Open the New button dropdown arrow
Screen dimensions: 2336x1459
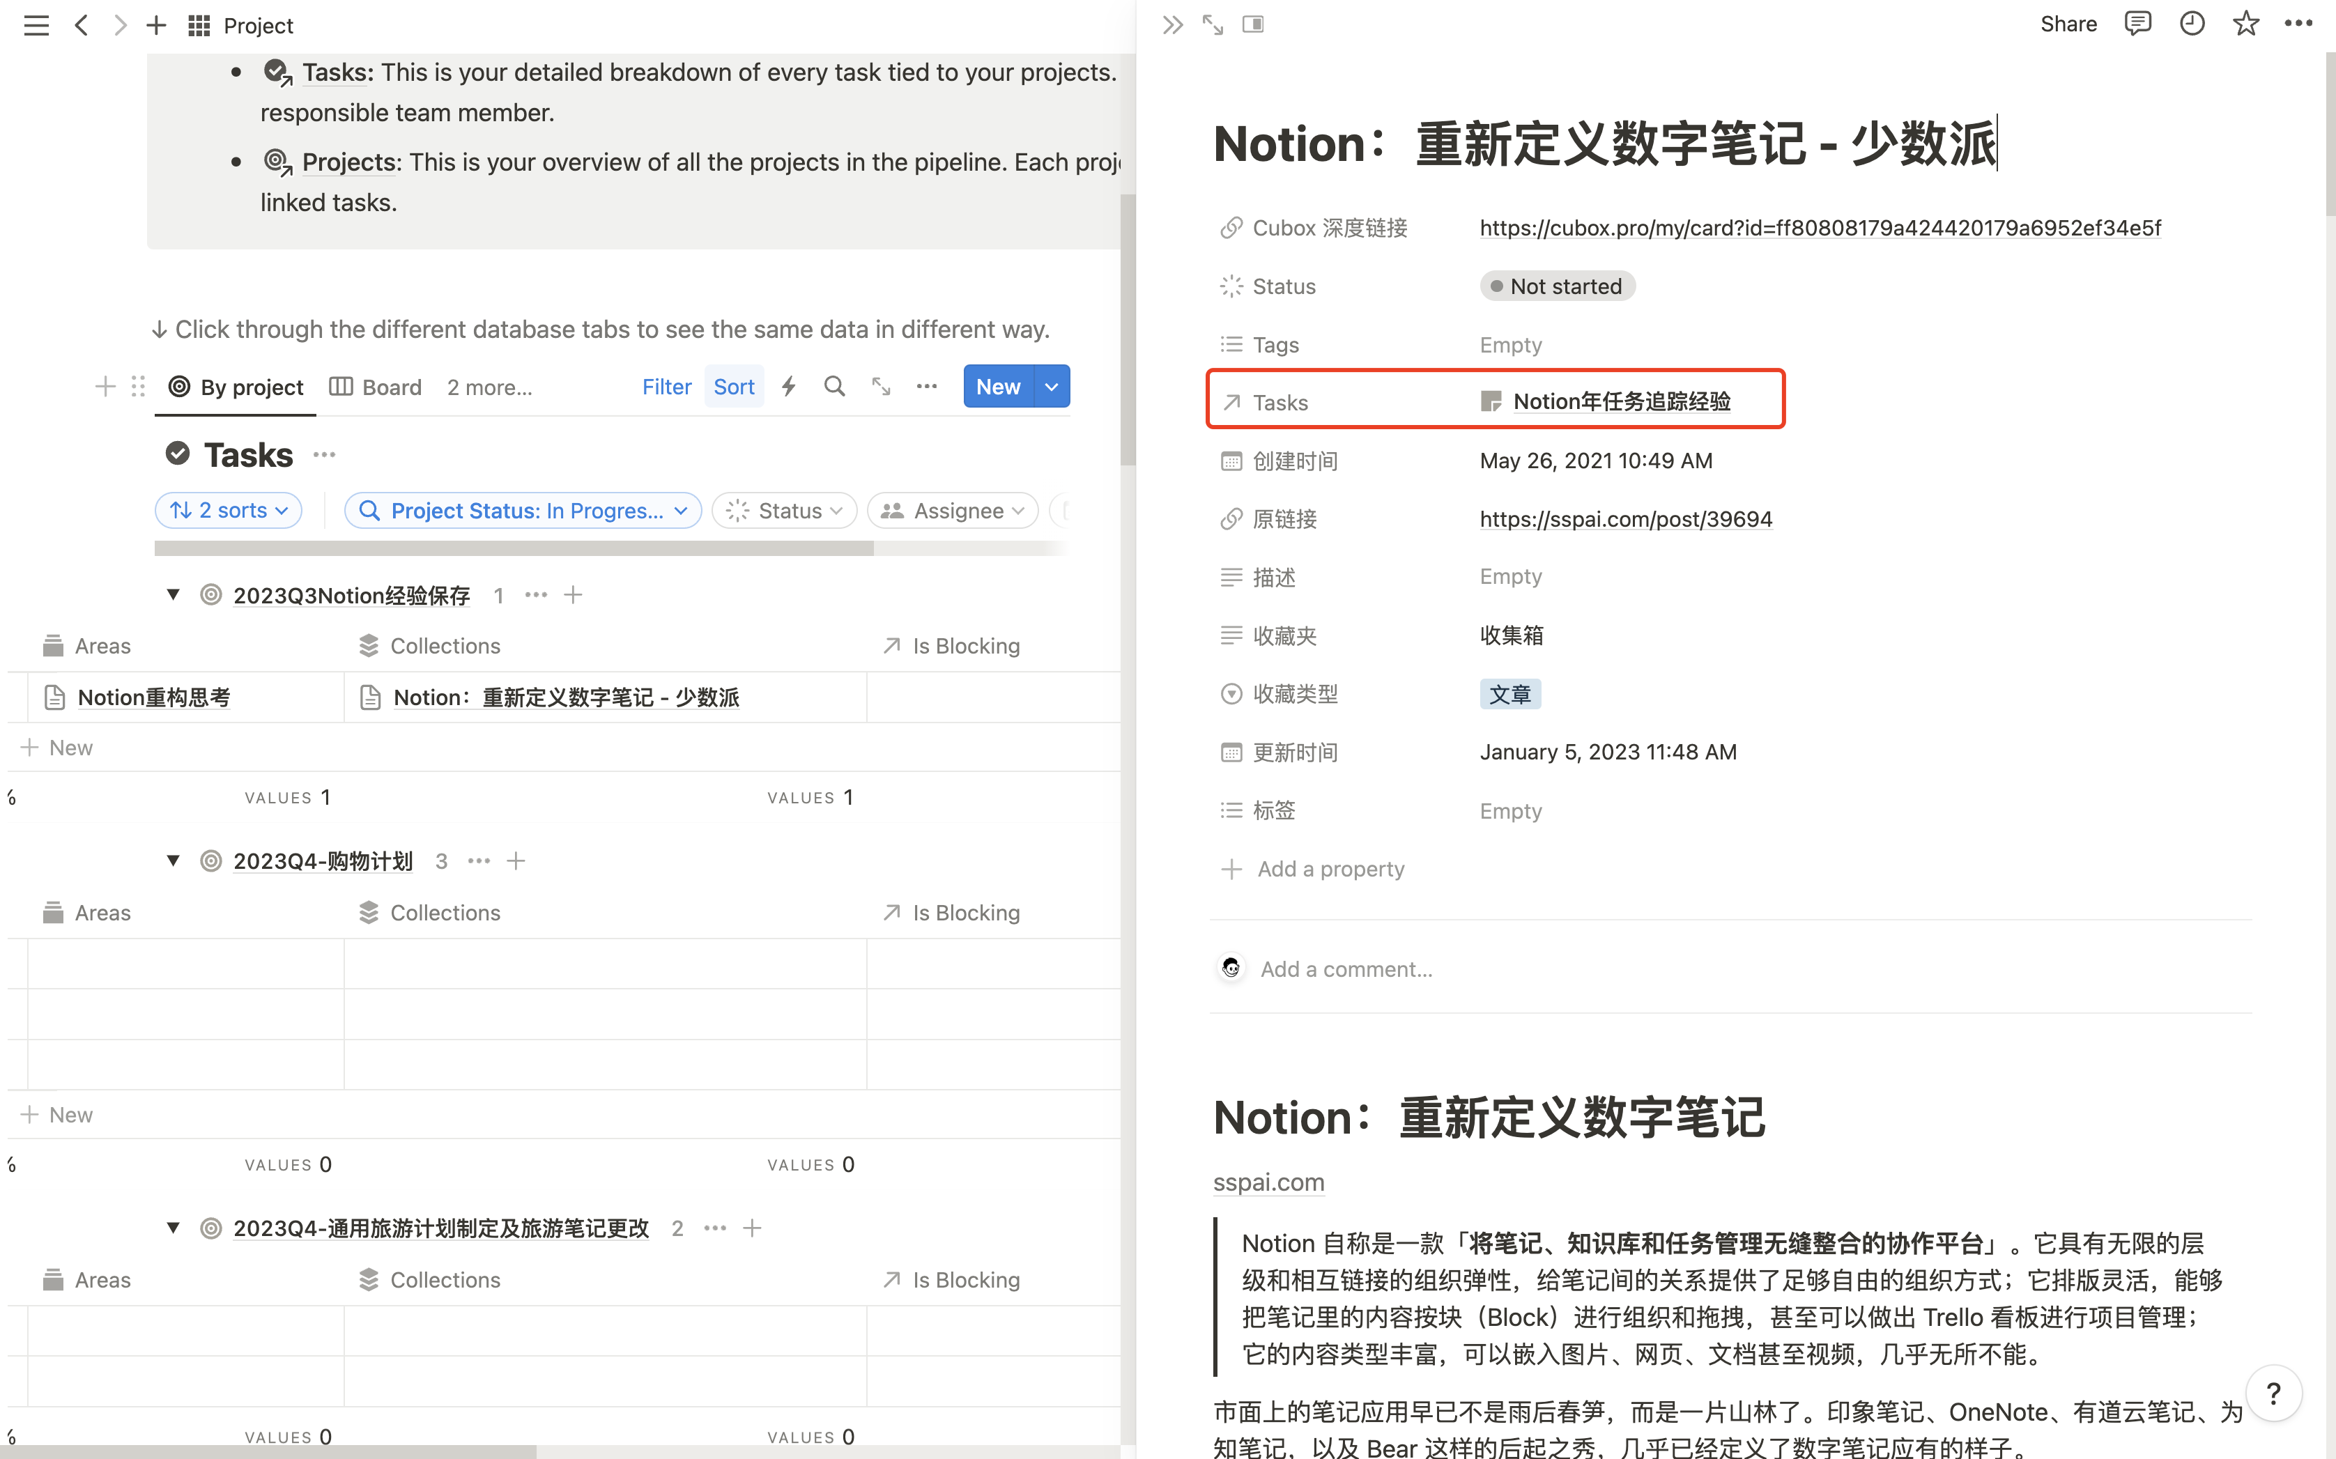coord(1052,387)
